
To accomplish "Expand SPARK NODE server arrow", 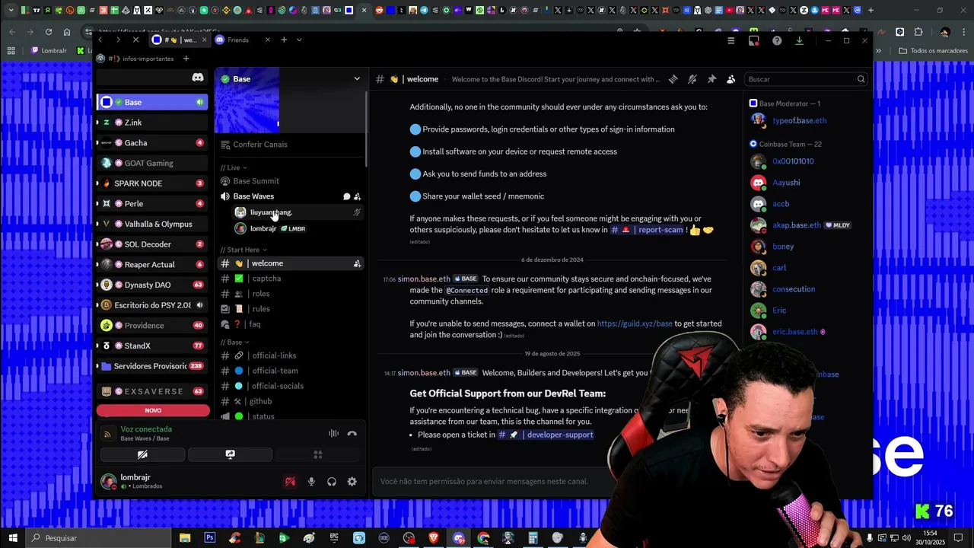I will [98, 183].
